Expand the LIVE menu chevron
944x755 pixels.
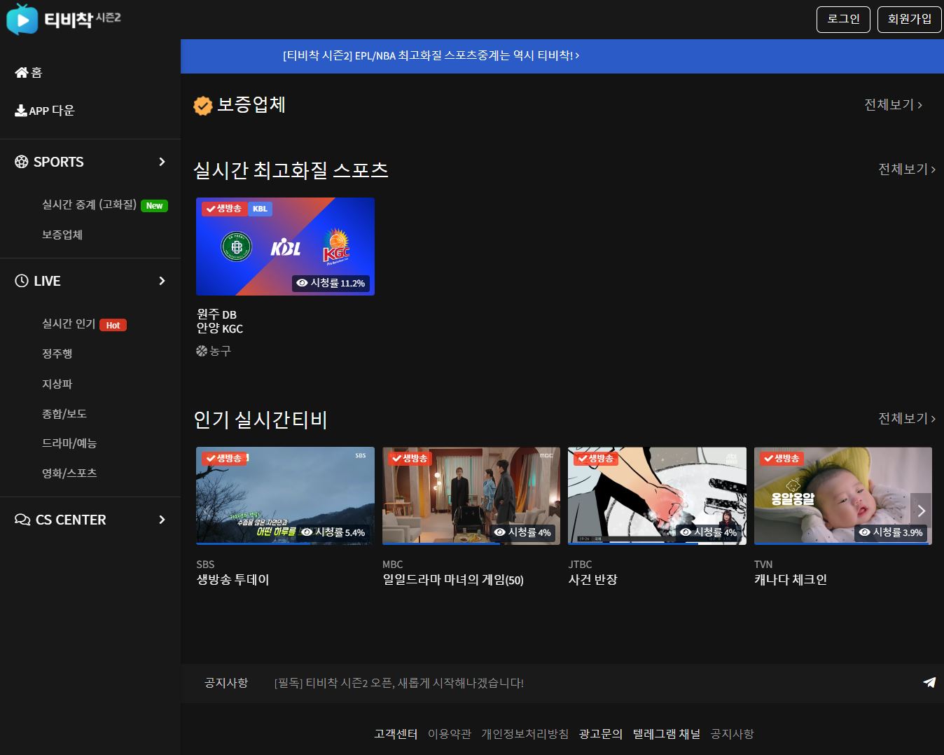[162, 281]
